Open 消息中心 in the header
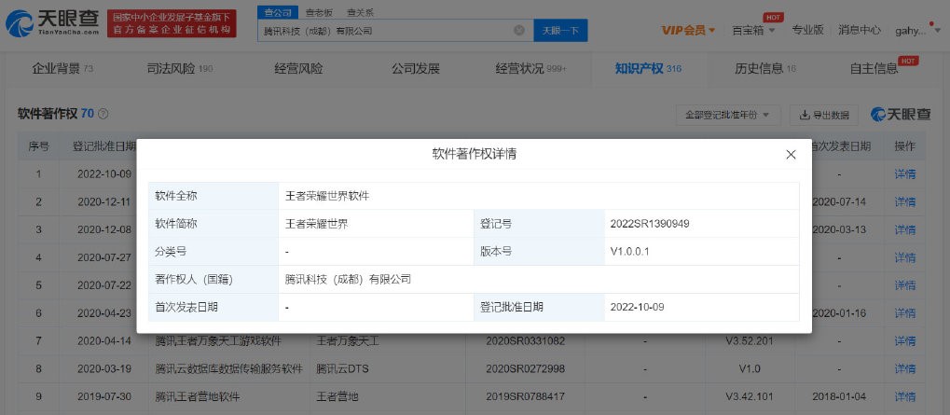 pyautogui.click(x=859, y=30)
